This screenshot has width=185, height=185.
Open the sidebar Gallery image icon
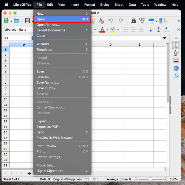(176, 60)
